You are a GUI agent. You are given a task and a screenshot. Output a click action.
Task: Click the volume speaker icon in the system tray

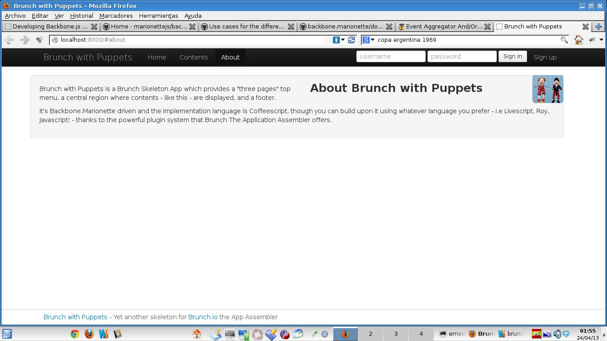tap(557, 334)
